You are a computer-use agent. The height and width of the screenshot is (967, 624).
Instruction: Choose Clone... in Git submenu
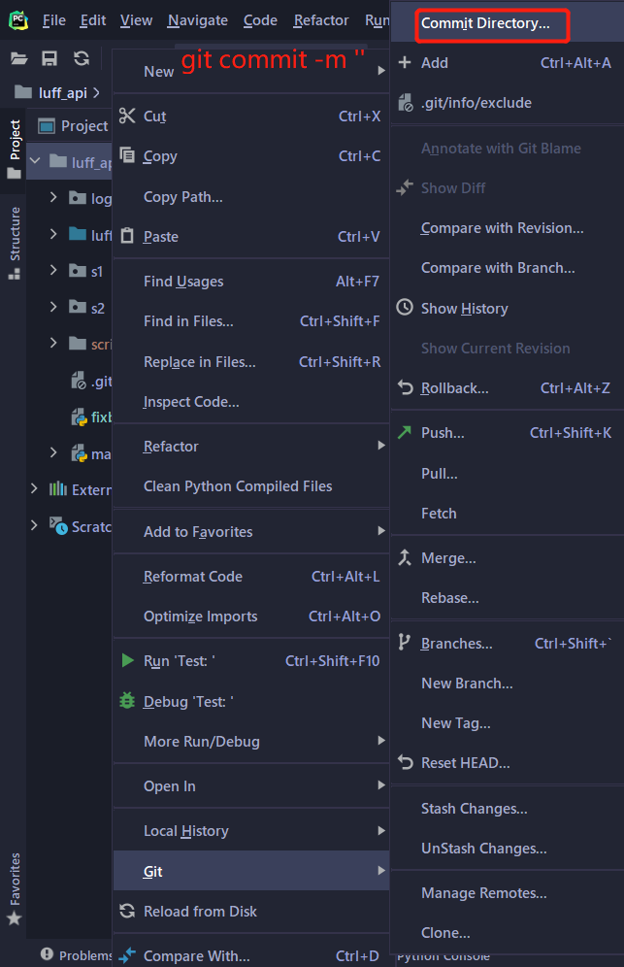(x=507, y=932)
